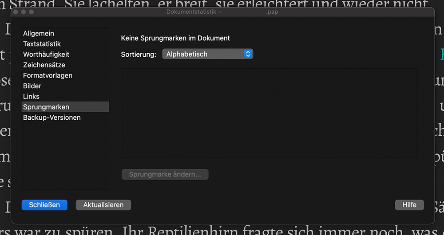The image size is (444, 235).
Task: Select the Links sidebar entry
Action: [x=31, y=96]
